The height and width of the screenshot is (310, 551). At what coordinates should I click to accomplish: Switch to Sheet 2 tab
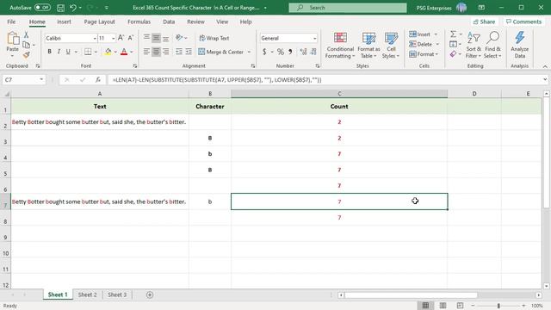(87, 294)
